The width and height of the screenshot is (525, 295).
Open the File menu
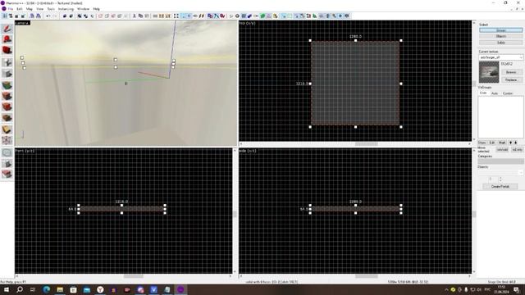11,9
